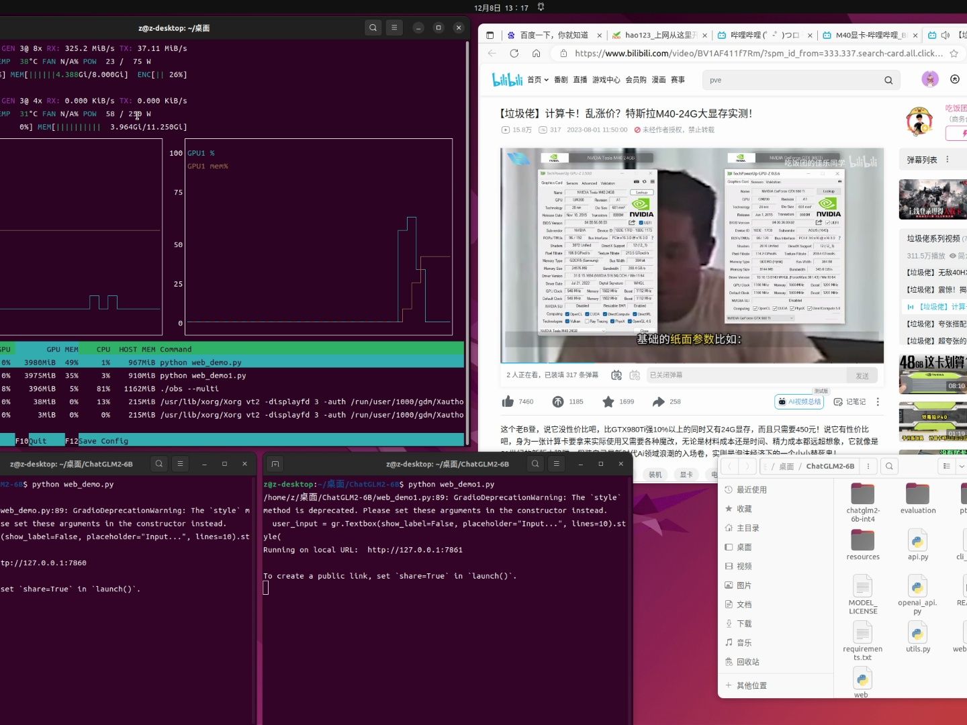The height and width of the screenshot is (725, 967).
Task: Share the video with arrow icon
Action: point(659,401)
